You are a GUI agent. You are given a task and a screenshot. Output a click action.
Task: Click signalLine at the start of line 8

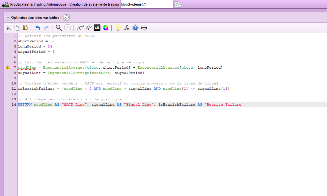coord(29,73)
